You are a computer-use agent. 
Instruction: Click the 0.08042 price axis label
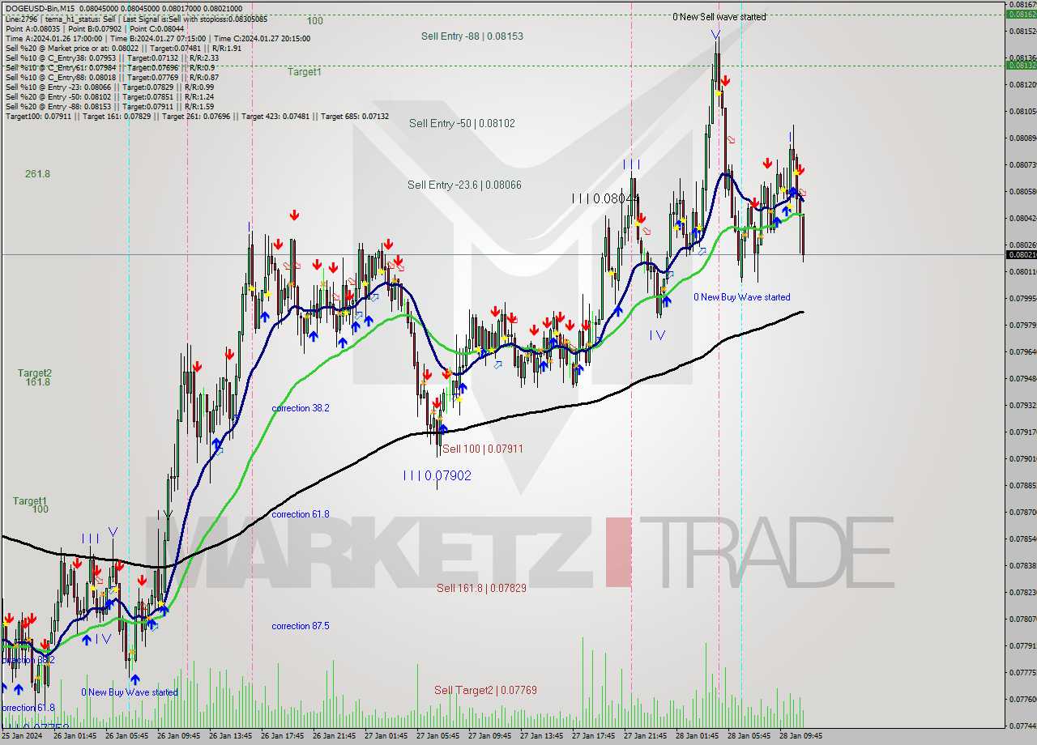click(x=1024, y=218)
